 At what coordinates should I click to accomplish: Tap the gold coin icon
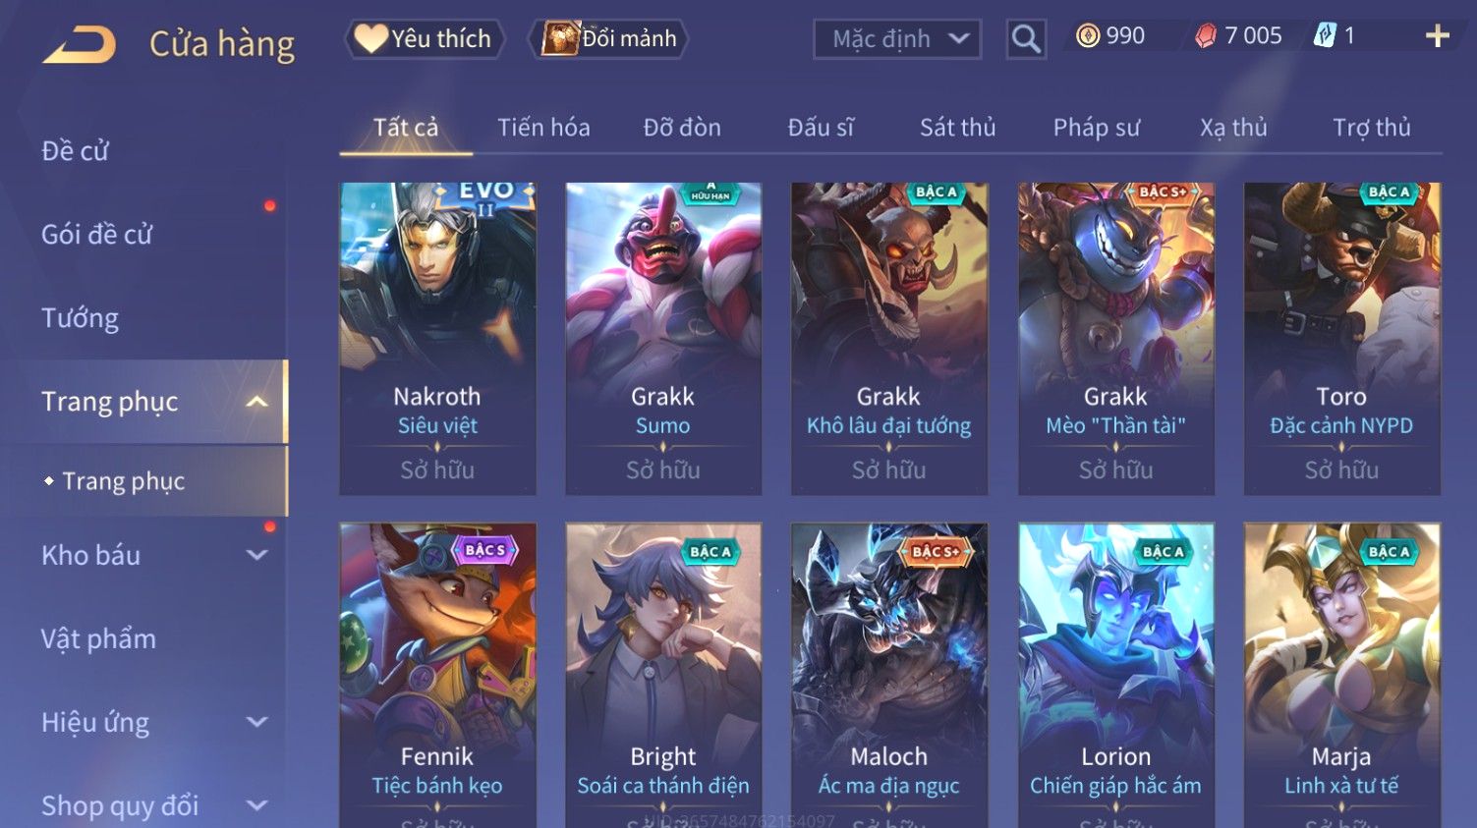click(1087, 36)
